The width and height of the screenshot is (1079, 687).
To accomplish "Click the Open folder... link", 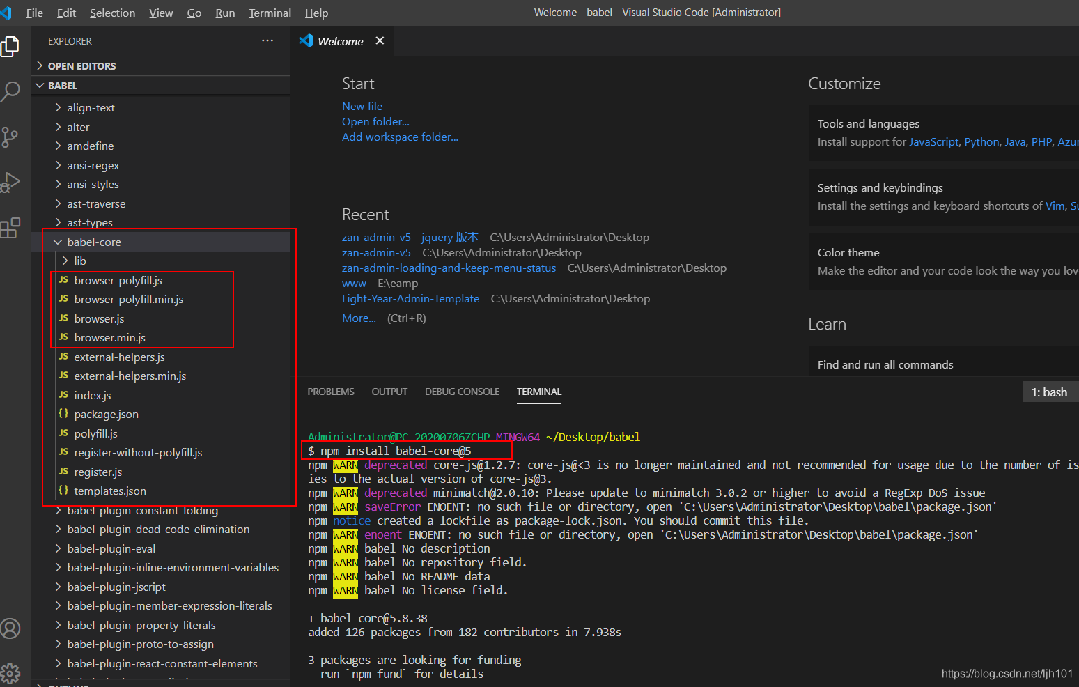I will 375,121.
